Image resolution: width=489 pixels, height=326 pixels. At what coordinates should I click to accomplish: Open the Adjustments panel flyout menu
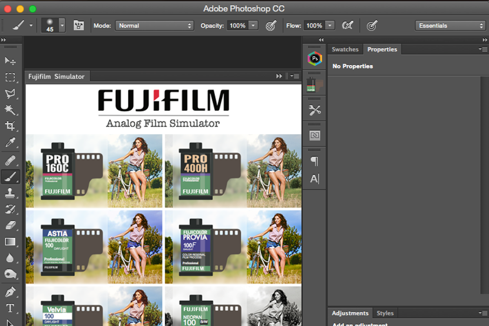482,313
